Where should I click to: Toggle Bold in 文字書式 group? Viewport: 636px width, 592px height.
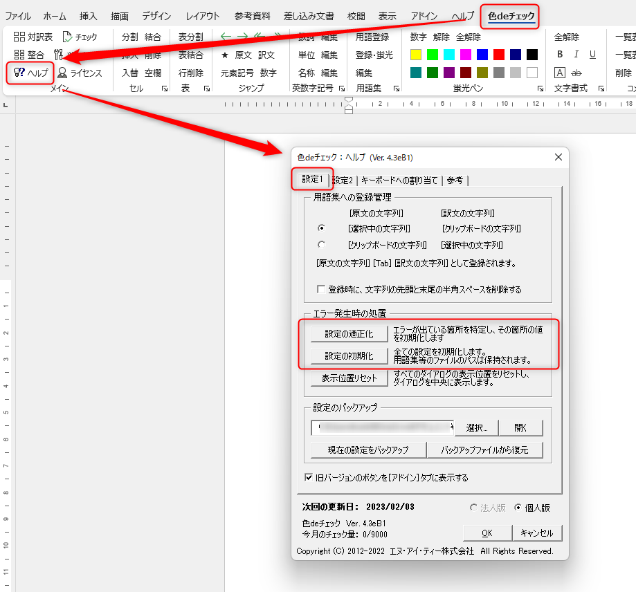560,55
